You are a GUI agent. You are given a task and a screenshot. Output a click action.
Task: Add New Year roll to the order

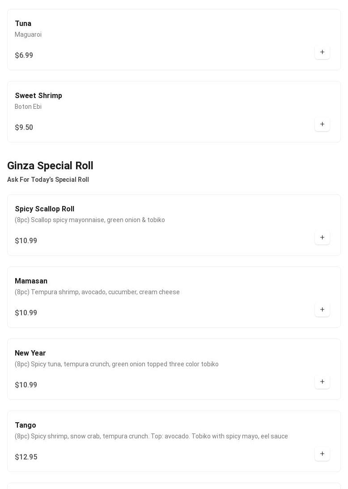(x=322, y=382)
